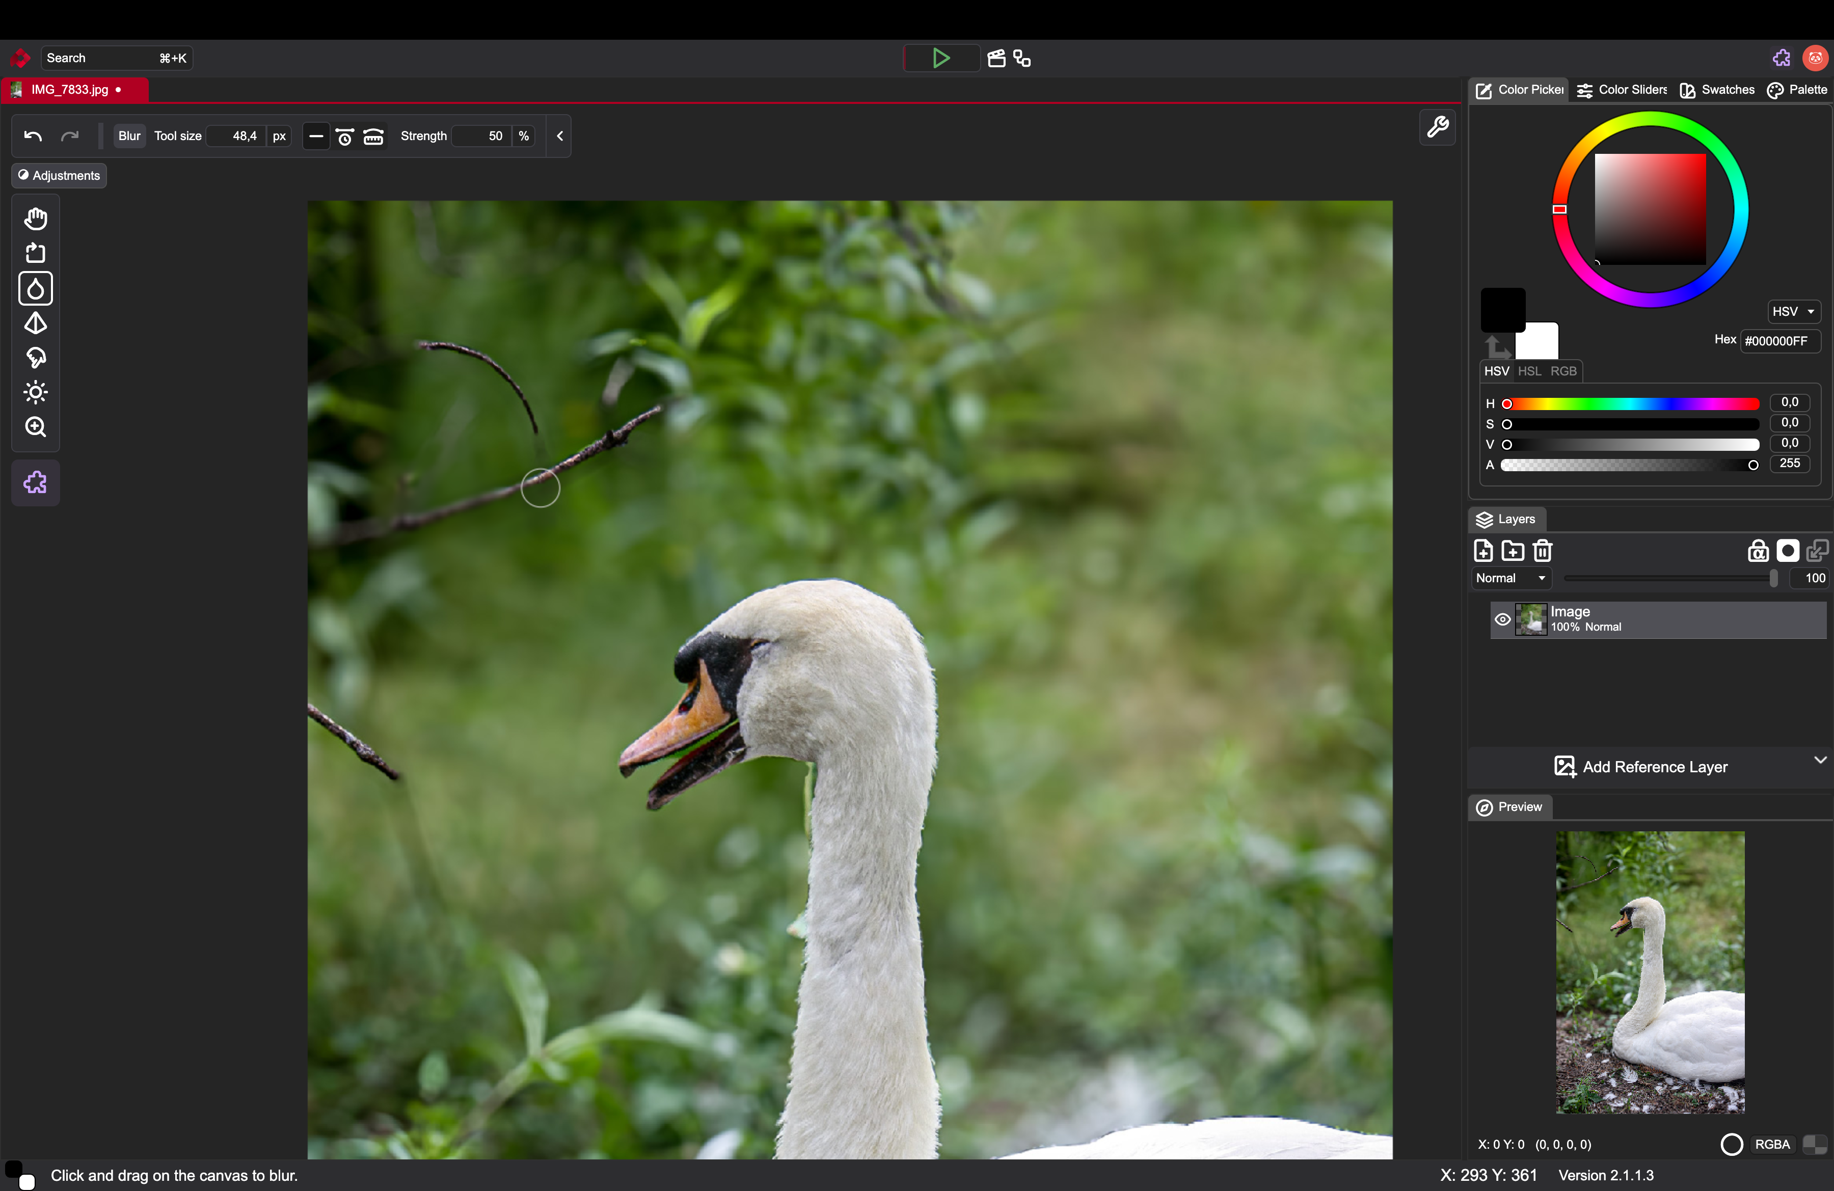
Task: Open the Normal blend mode dropdown
Action: point(1511,579)
